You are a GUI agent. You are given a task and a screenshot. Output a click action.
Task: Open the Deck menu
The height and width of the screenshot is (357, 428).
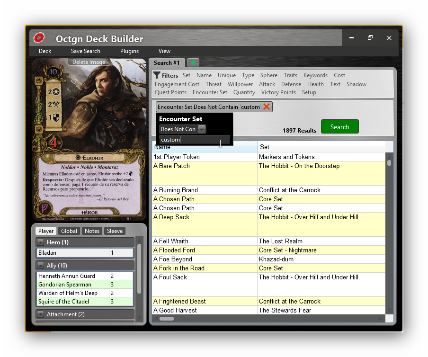pos(45,51)
